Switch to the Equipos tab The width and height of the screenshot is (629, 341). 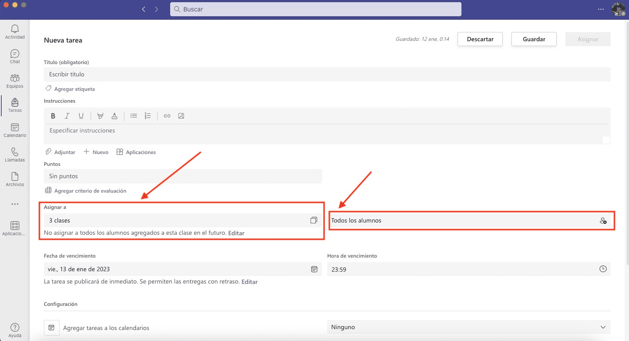tap(15, 81)
